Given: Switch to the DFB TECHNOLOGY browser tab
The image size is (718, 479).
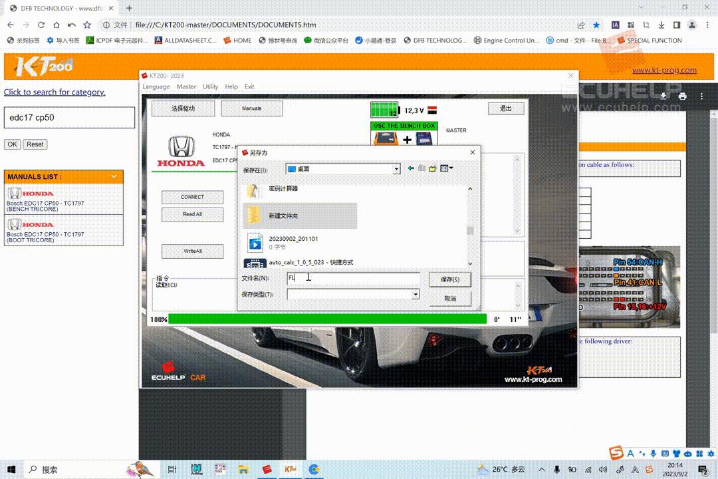Looking at the screenshot, I should (61, 8).
